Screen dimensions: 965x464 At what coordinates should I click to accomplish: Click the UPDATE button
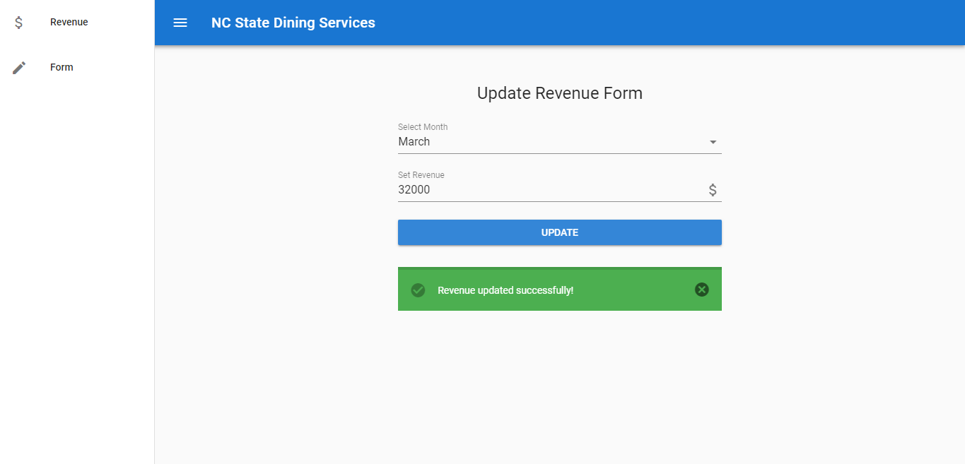560,232
